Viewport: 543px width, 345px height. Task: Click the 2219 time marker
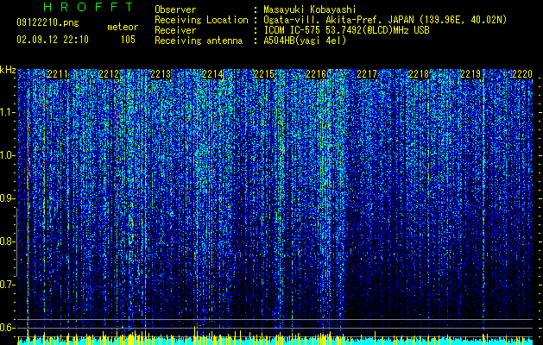pyautogui.click(x=470, y=74)
